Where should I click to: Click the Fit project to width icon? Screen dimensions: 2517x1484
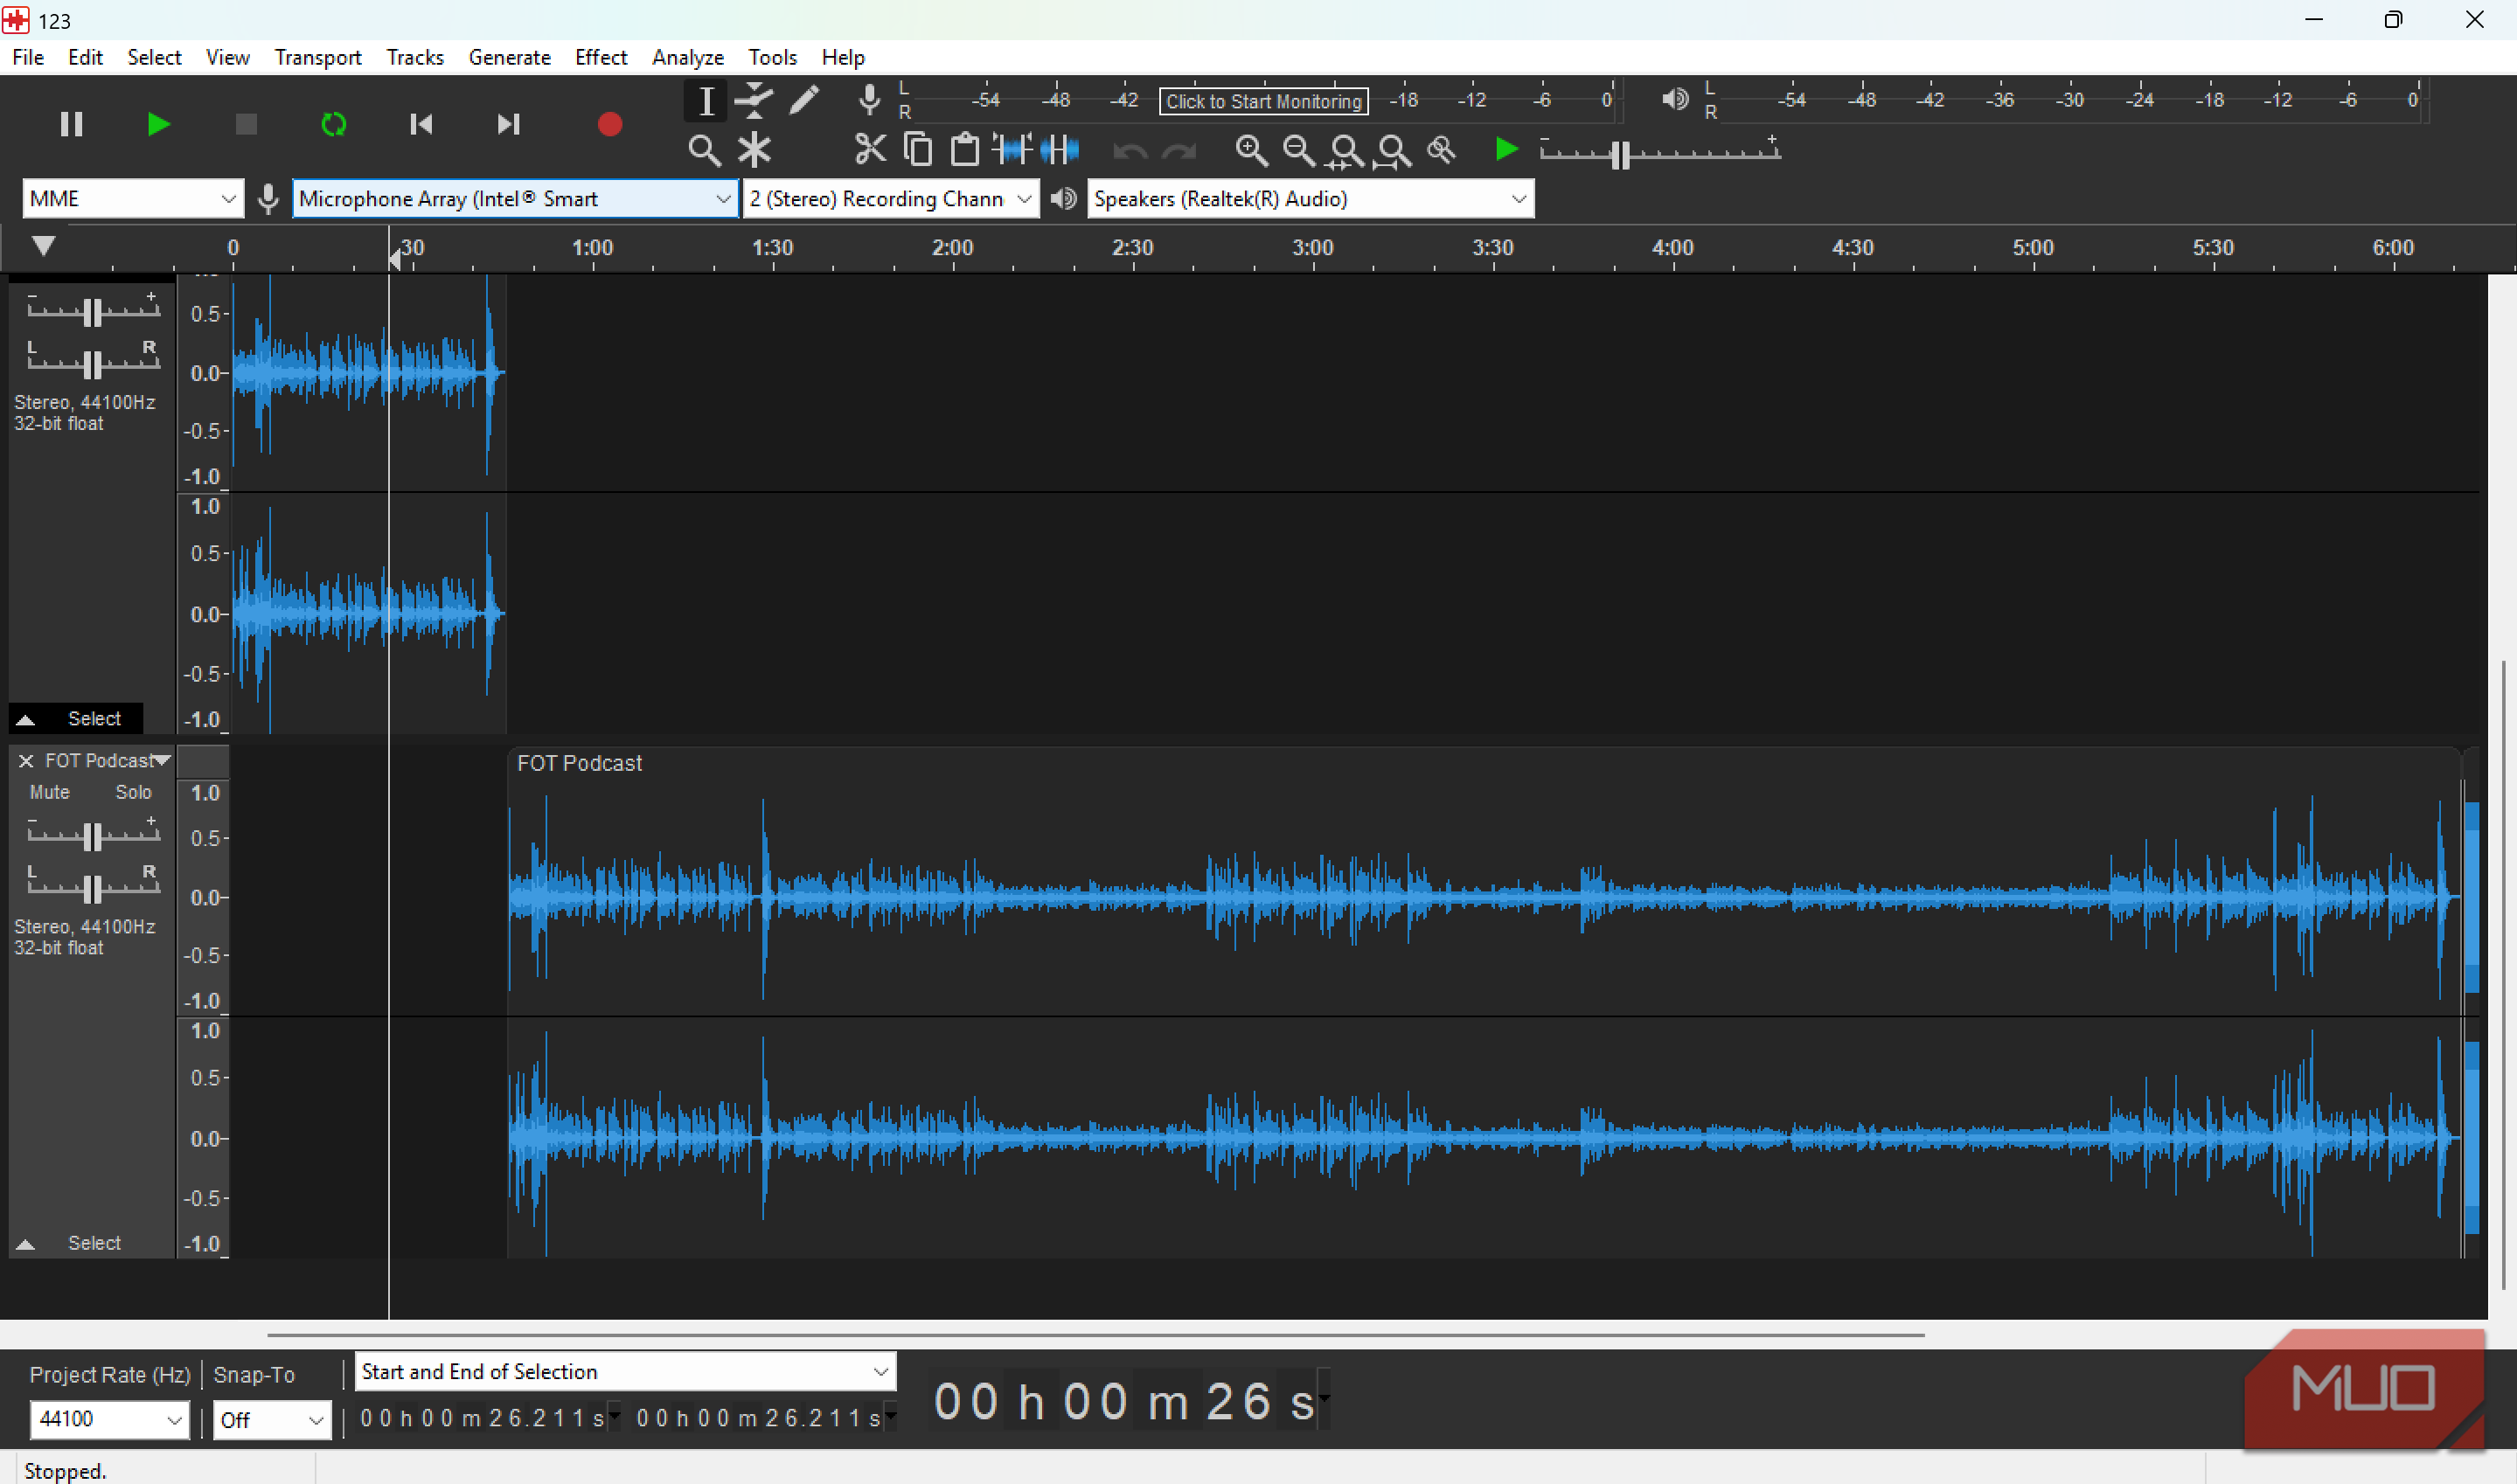1393,150
